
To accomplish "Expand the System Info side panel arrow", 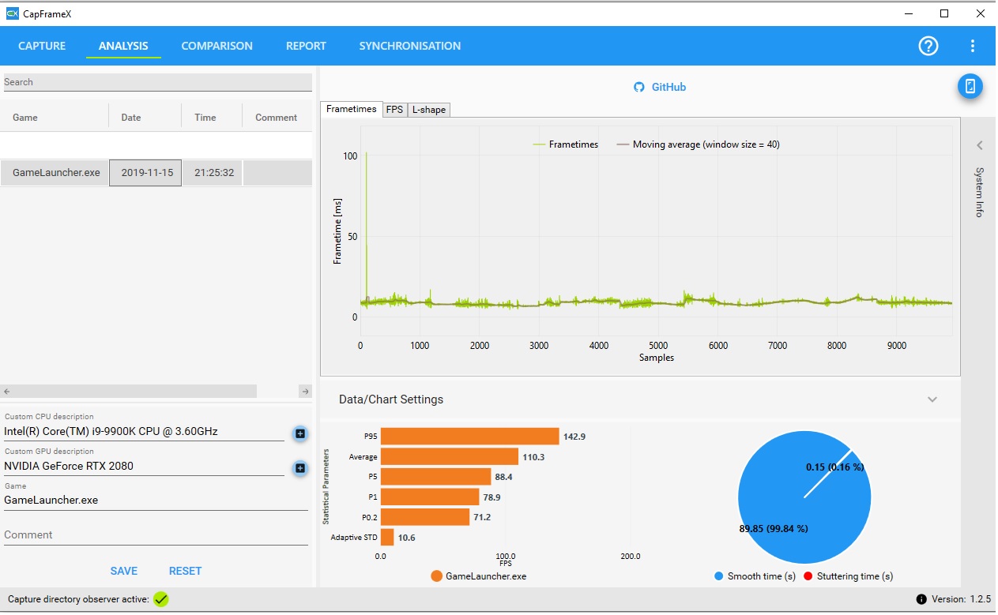I will pyautogui.click(x=979, y=145).
